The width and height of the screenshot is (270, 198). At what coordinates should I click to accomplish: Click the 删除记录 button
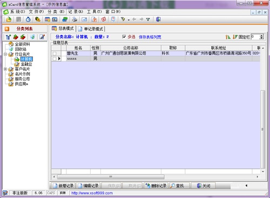[x=156, y=186]
